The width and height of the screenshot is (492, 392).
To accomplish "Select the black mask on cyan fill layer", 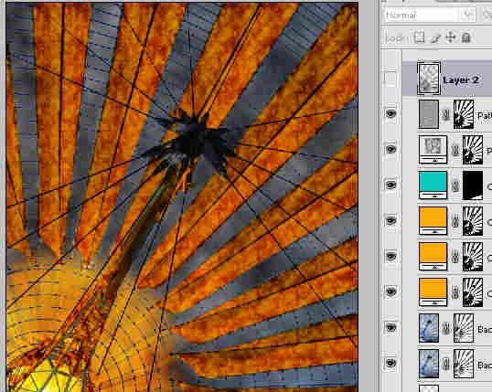I will 473,185.
